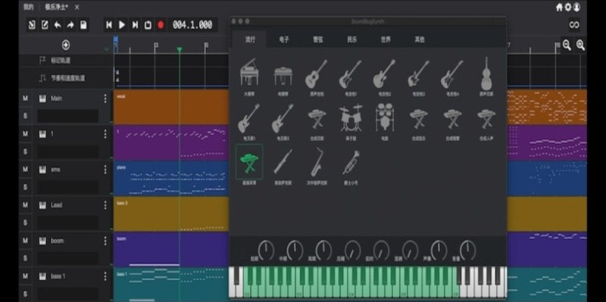
Task: Select the grand piano instrument
Action: 249,73
